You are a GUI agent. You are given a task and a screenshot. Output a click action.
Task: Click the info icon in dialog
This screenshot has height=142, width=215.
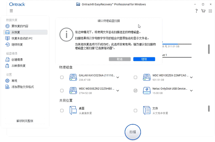click(66, 35)
